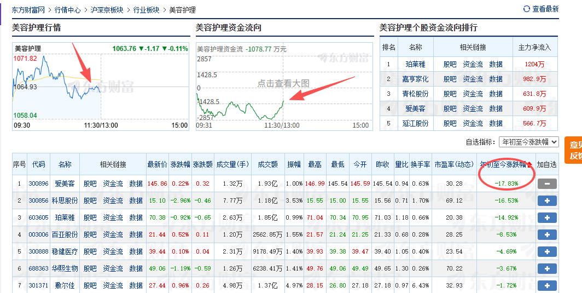582x293 pixels.
Task: Open 股吧 link for 青松股份 in ranking
Action: (450, 94)
